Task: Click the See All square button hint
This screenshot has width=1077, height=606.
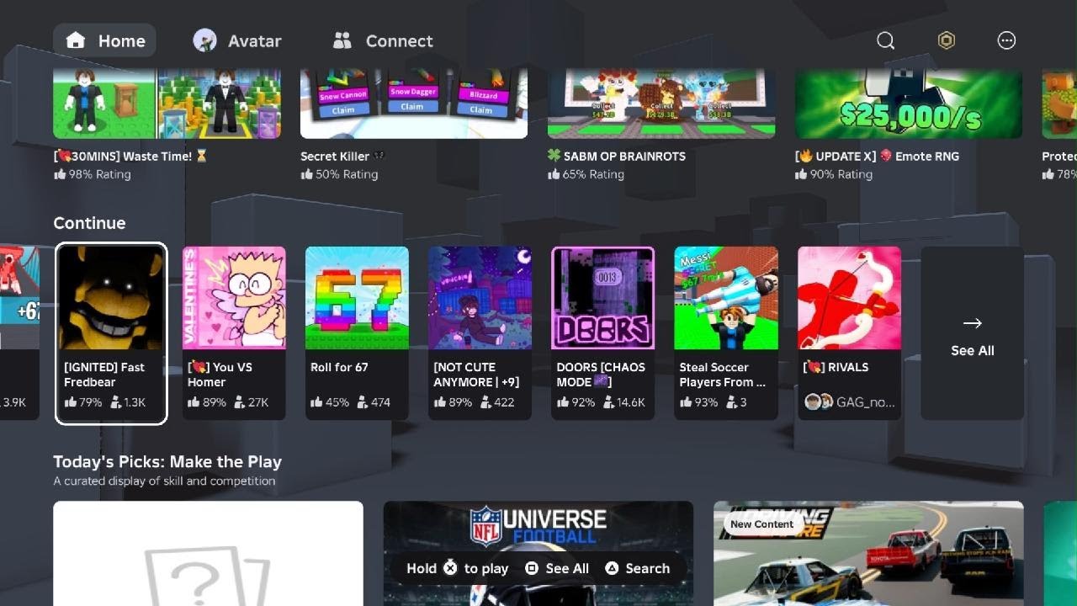Action: coord(556,568)
